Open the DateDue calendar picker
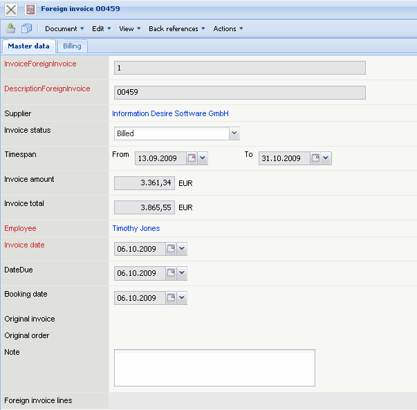The image size is (417, 410). 171,273
